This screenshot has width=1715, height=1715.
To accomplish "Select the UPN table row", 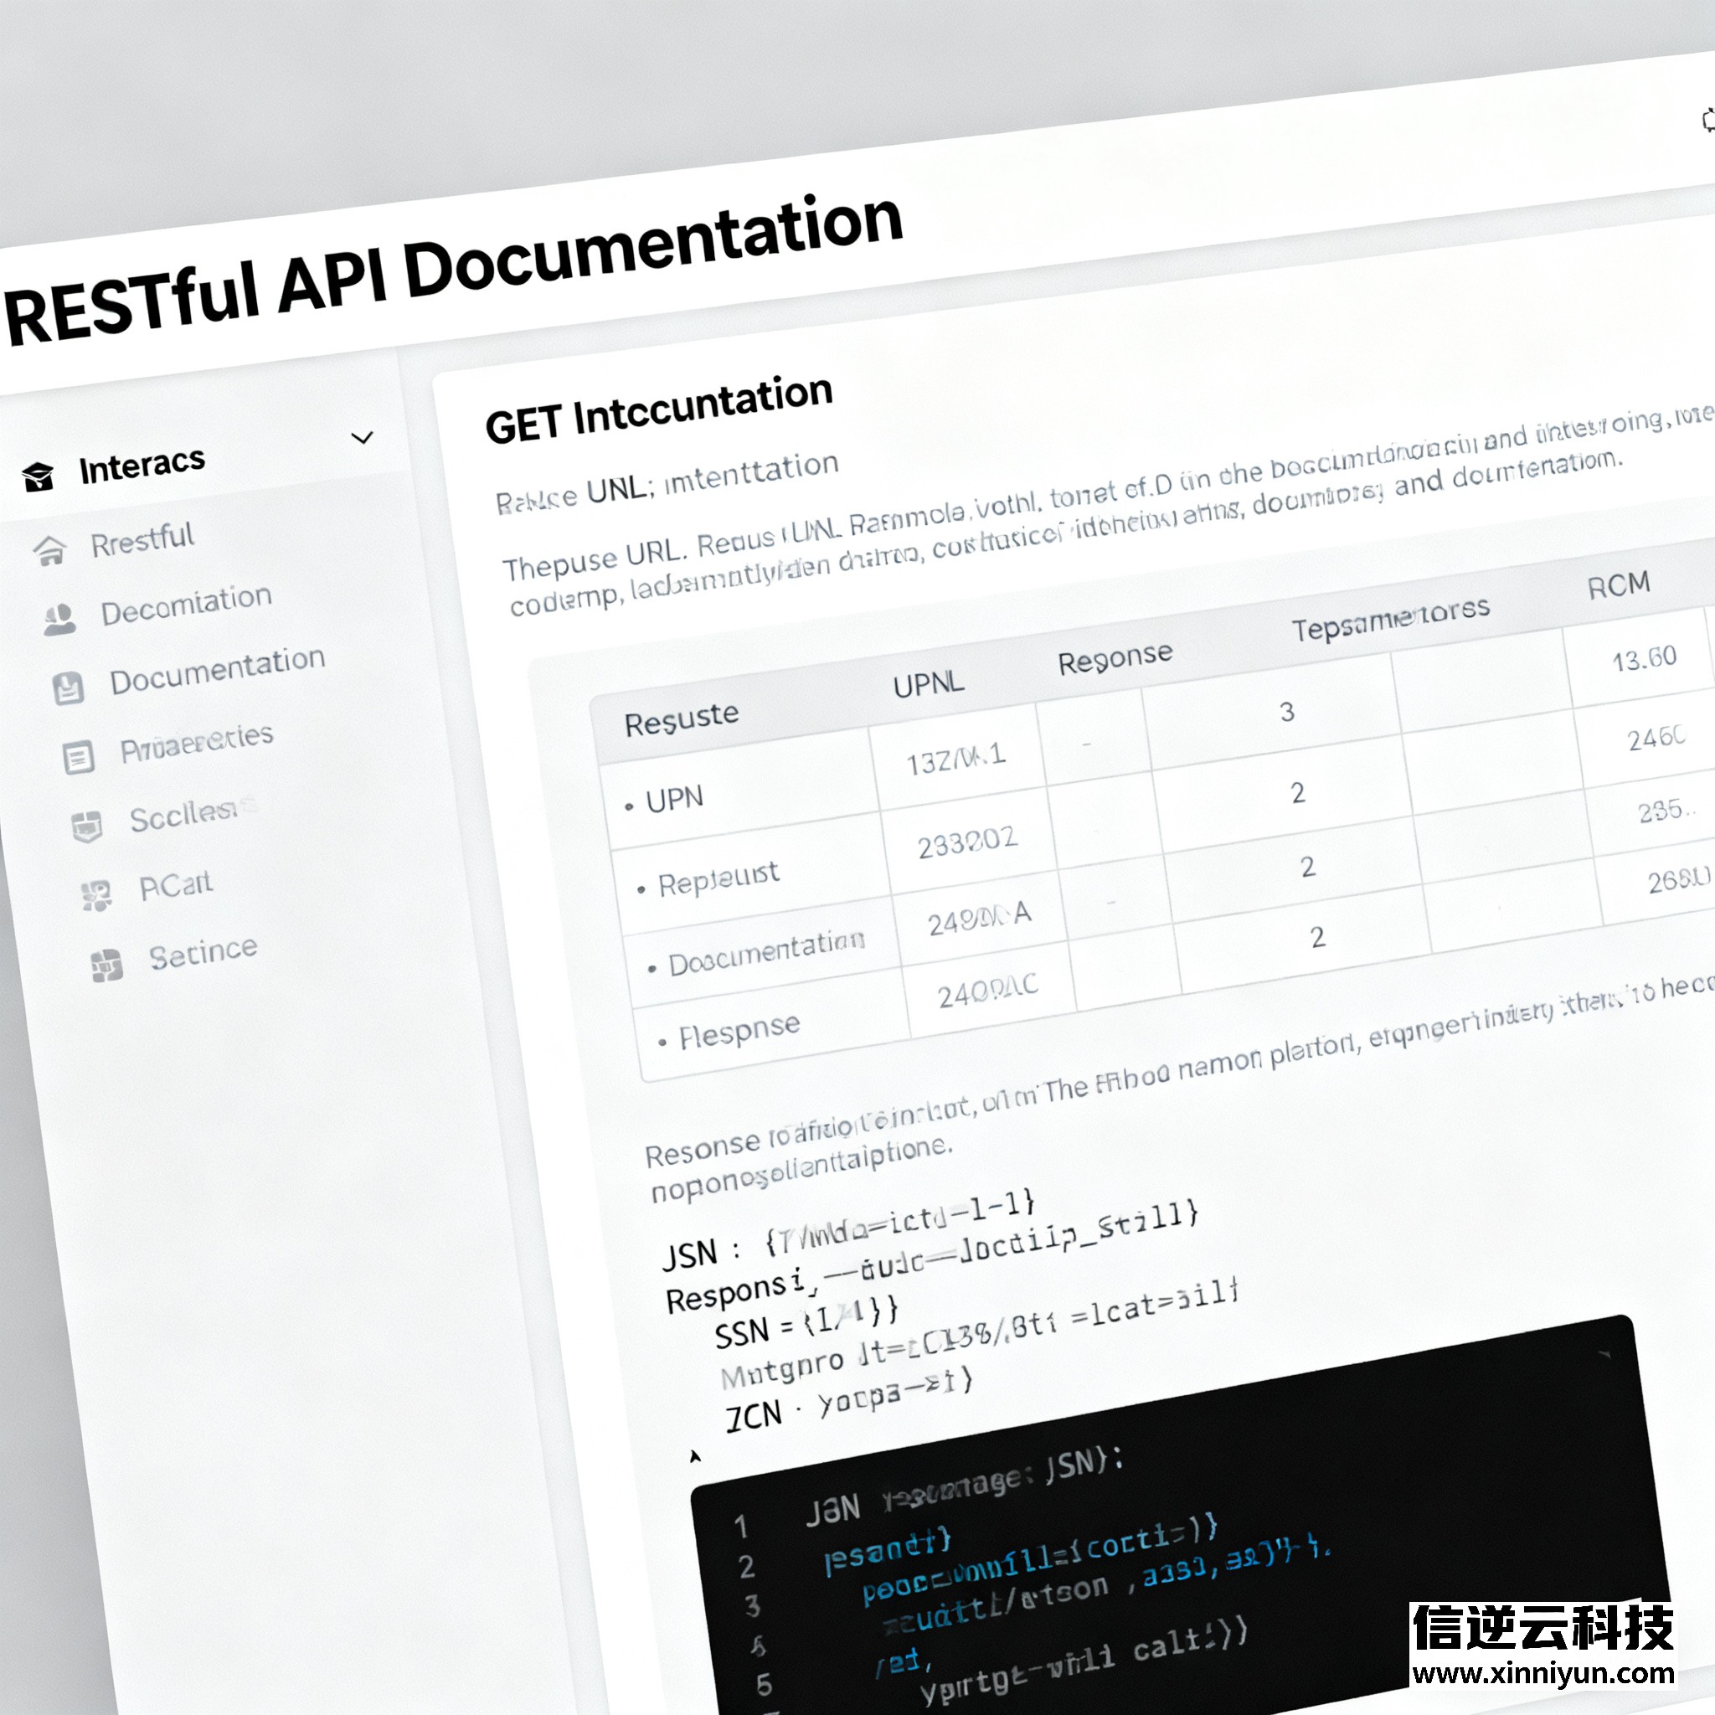I will pos(675,800).
